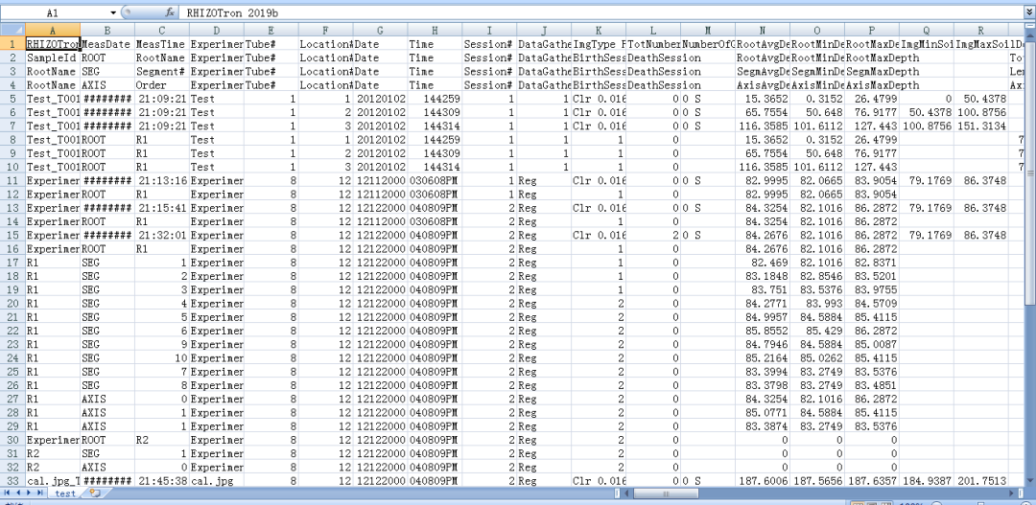Select column N header

tap(763, 31)
